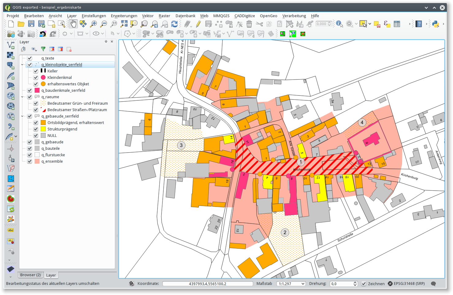Screen dimensions: 453x295
Task: Click the Zoom Full extent icon
Action: (124, 24)
